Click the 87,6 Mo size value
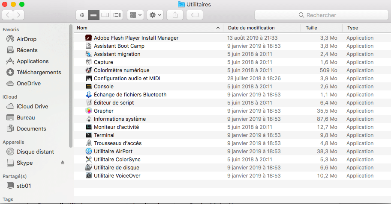 327,119
